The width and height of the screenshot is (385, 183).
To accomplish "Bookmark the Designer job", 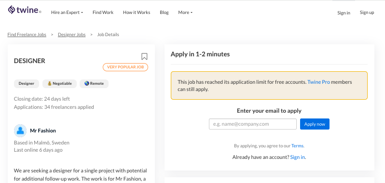I will (x=144, y=57).
